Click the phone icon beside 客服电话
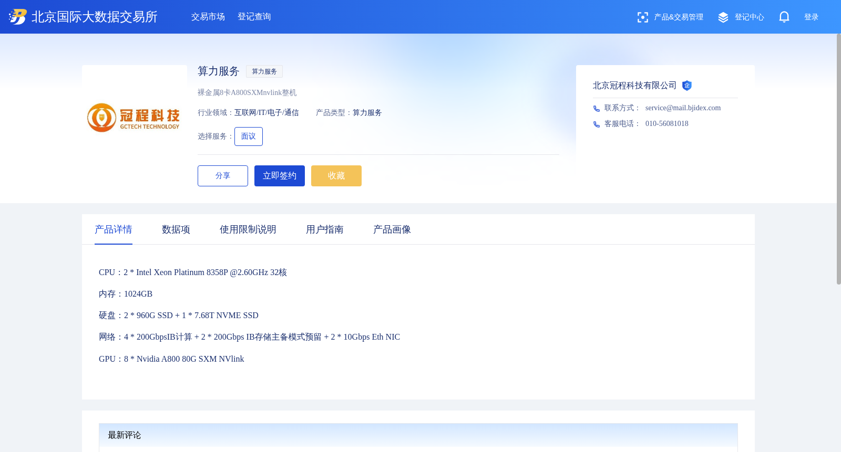 click(597, 124)
